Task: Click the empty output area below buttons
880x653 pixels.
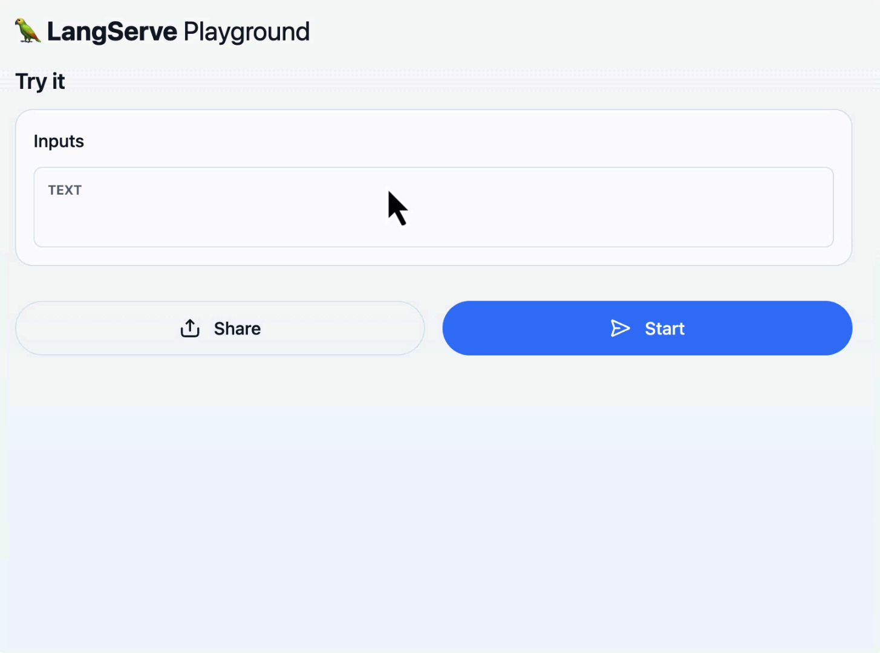Action: pyautogui.click(x=433, y=496)
